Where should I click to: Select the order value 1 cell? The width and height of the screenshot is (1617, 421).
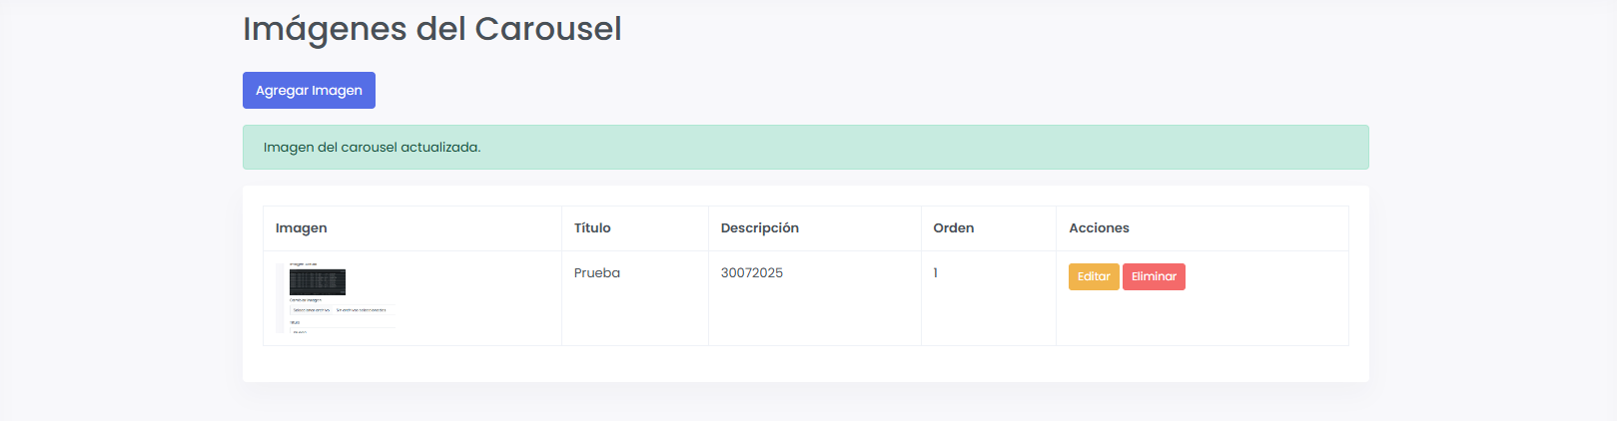(936, 273)
